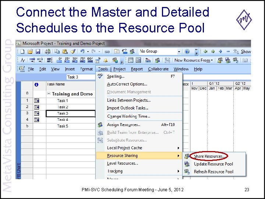Collapse the Training and Demo summary task
This screenshot has height=199, width=265.
point(49,93)
